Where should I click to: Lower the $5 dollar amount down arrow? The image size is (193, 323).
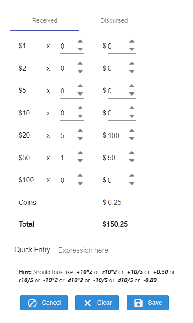[x=132, y=94]
